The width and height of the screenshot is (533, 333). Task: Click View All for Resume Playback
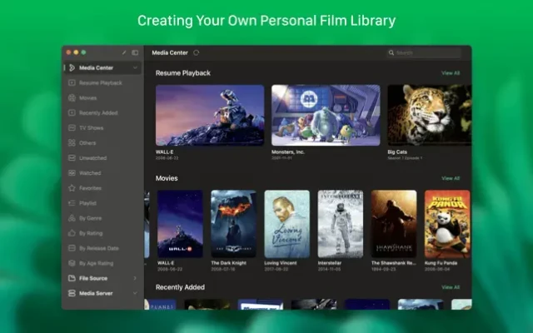[450, 73]
